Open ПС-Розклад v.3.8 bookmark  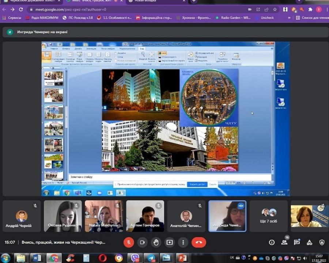coord(77,18)
